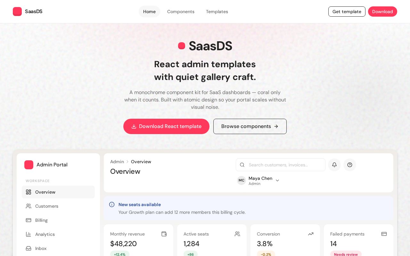410x256 pixels.
Task: Click the info icon in the seats alert
Action: (x=112, y=204)
